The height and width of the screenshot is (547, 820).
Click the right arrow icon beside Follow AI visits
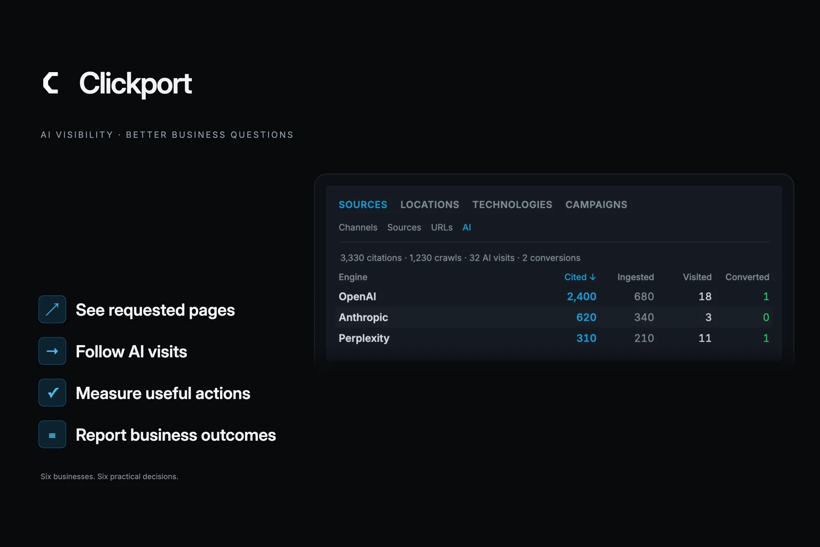[52, 351]
